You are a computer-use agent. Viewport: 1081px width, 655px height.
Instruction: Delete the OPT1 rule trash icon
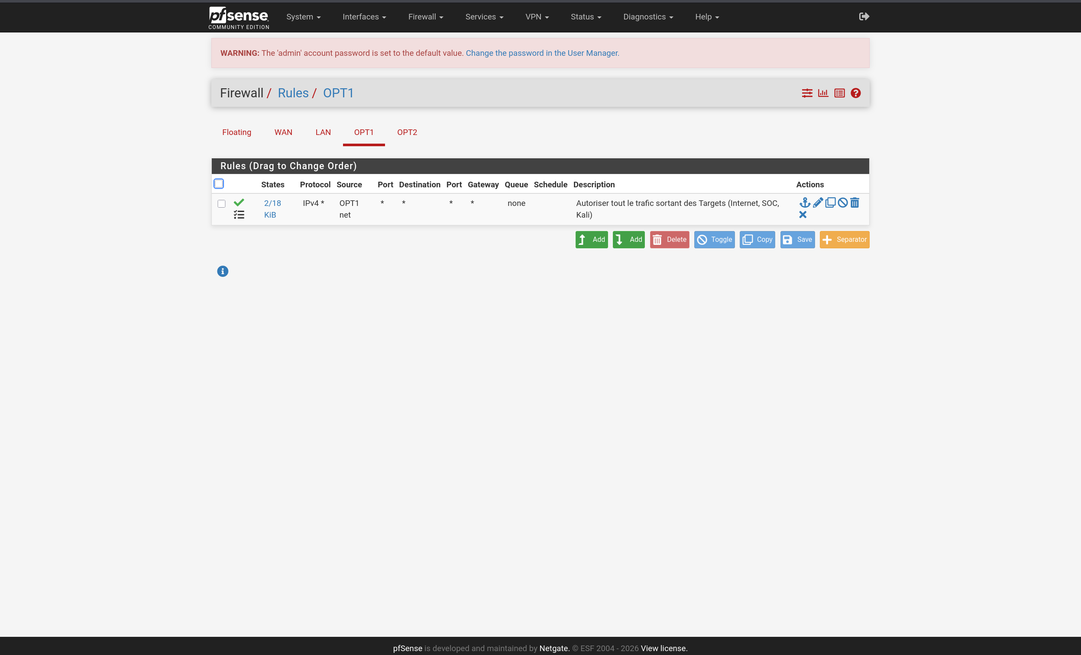854,202
